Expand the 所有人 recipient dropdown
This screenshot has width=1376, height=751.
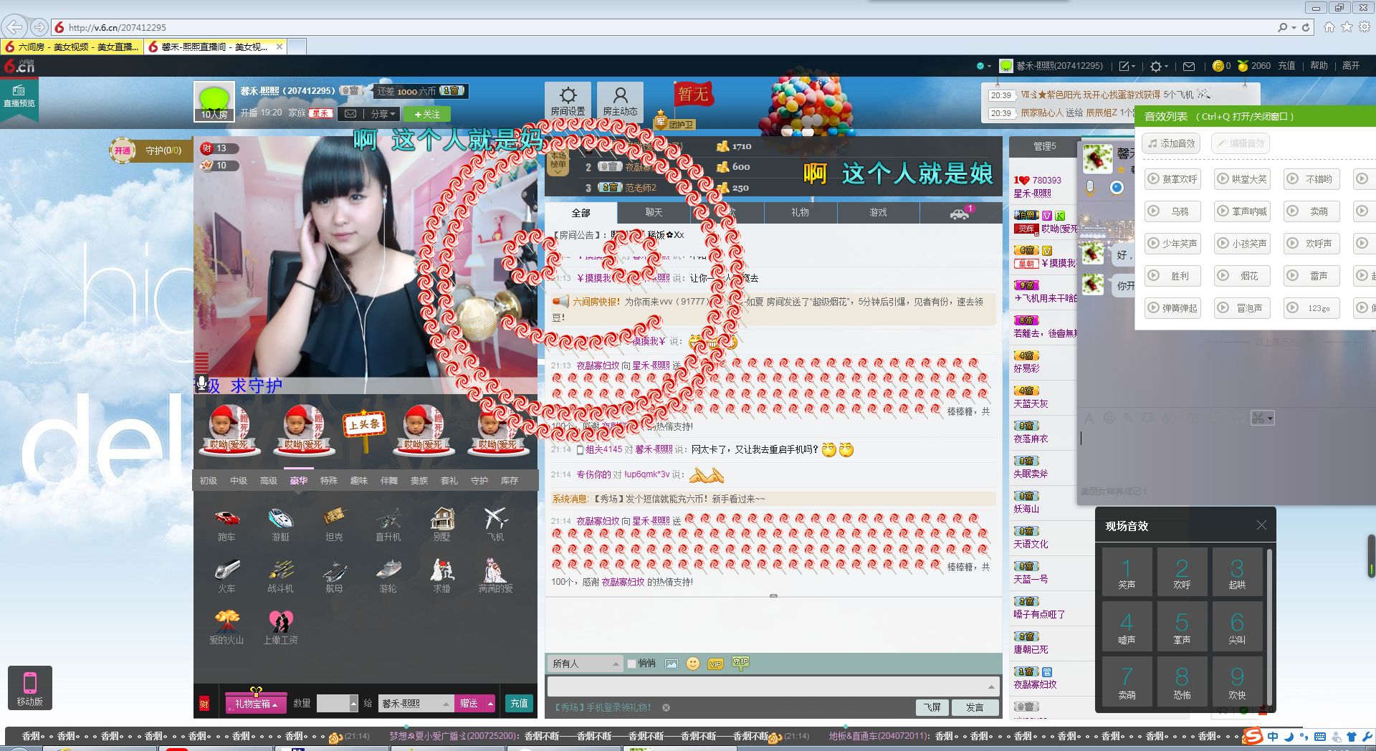(x=585, y=664)
